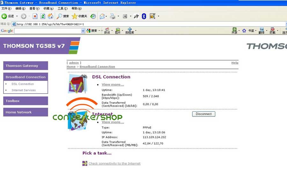This screenshot has width=287, height=171.
Task: Click the Mail envelope icon
Action: (x=102, y=16)
